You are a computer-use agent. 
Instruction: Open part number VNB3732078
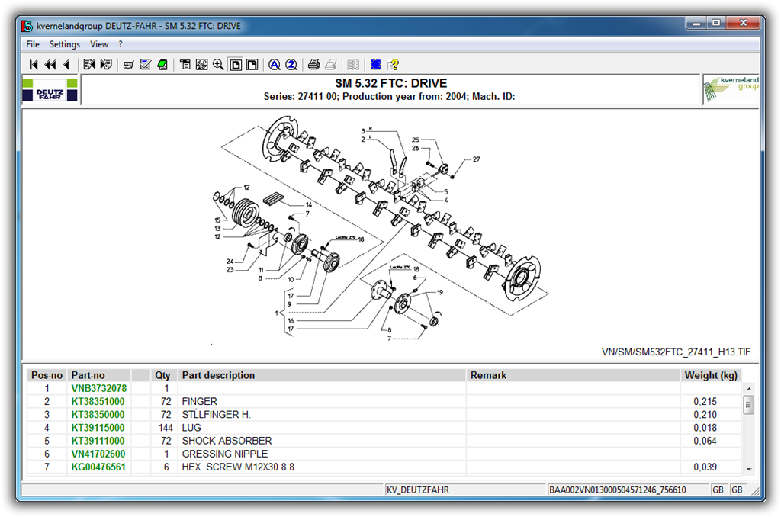point(99,388)
